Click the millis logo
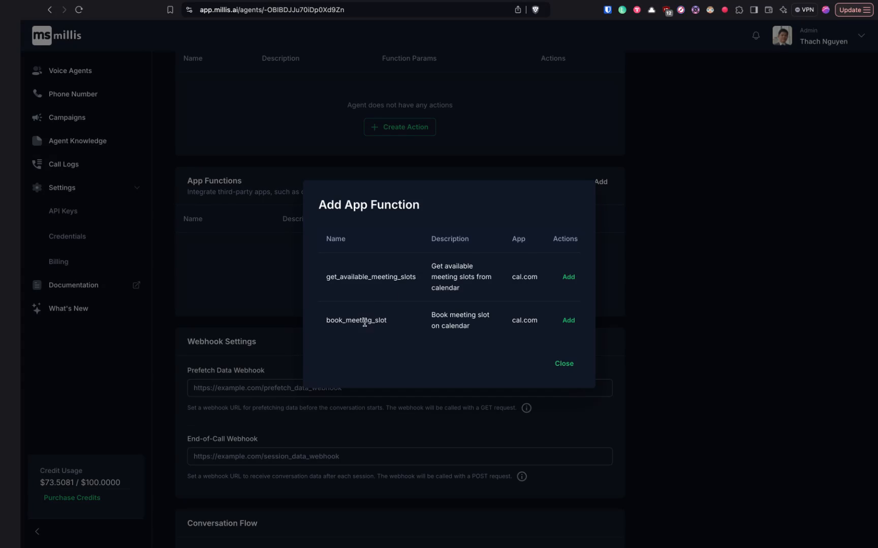 [x=56, y=35]
